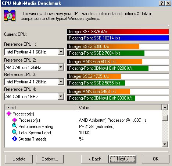The image size is (172, 166).
Task: Select the System Threads row label
Action: (x=32, y=139)
